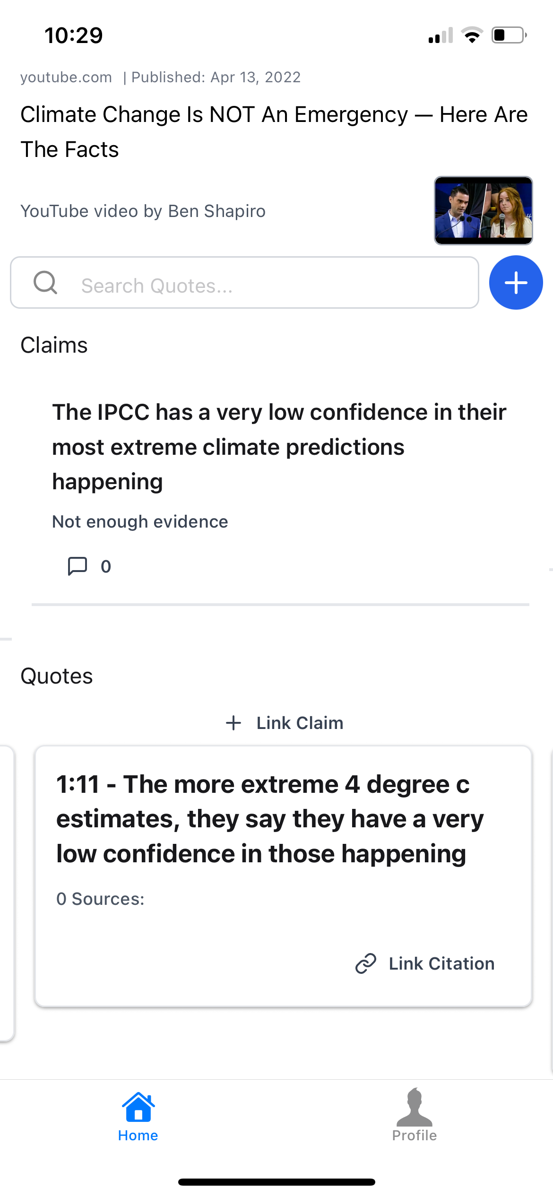Select the 1:11 quote about 4 degree estimates
553x1197 pixels.
point(269,819)
